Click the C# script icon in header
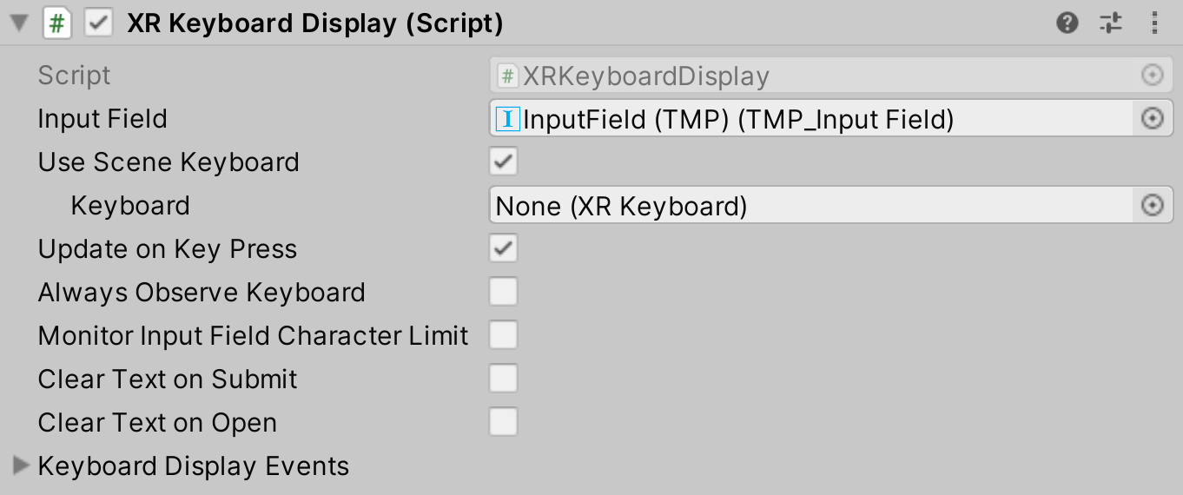Viewport: 1183px width, 495px height. pos(56,23)
